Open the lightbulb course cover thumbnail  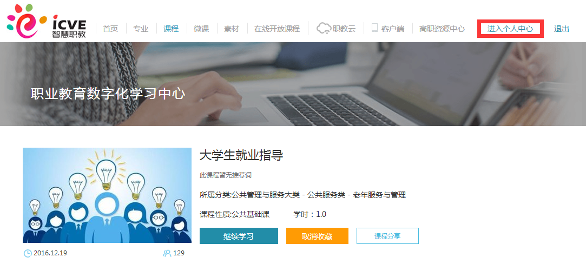[x=107, y=195]
